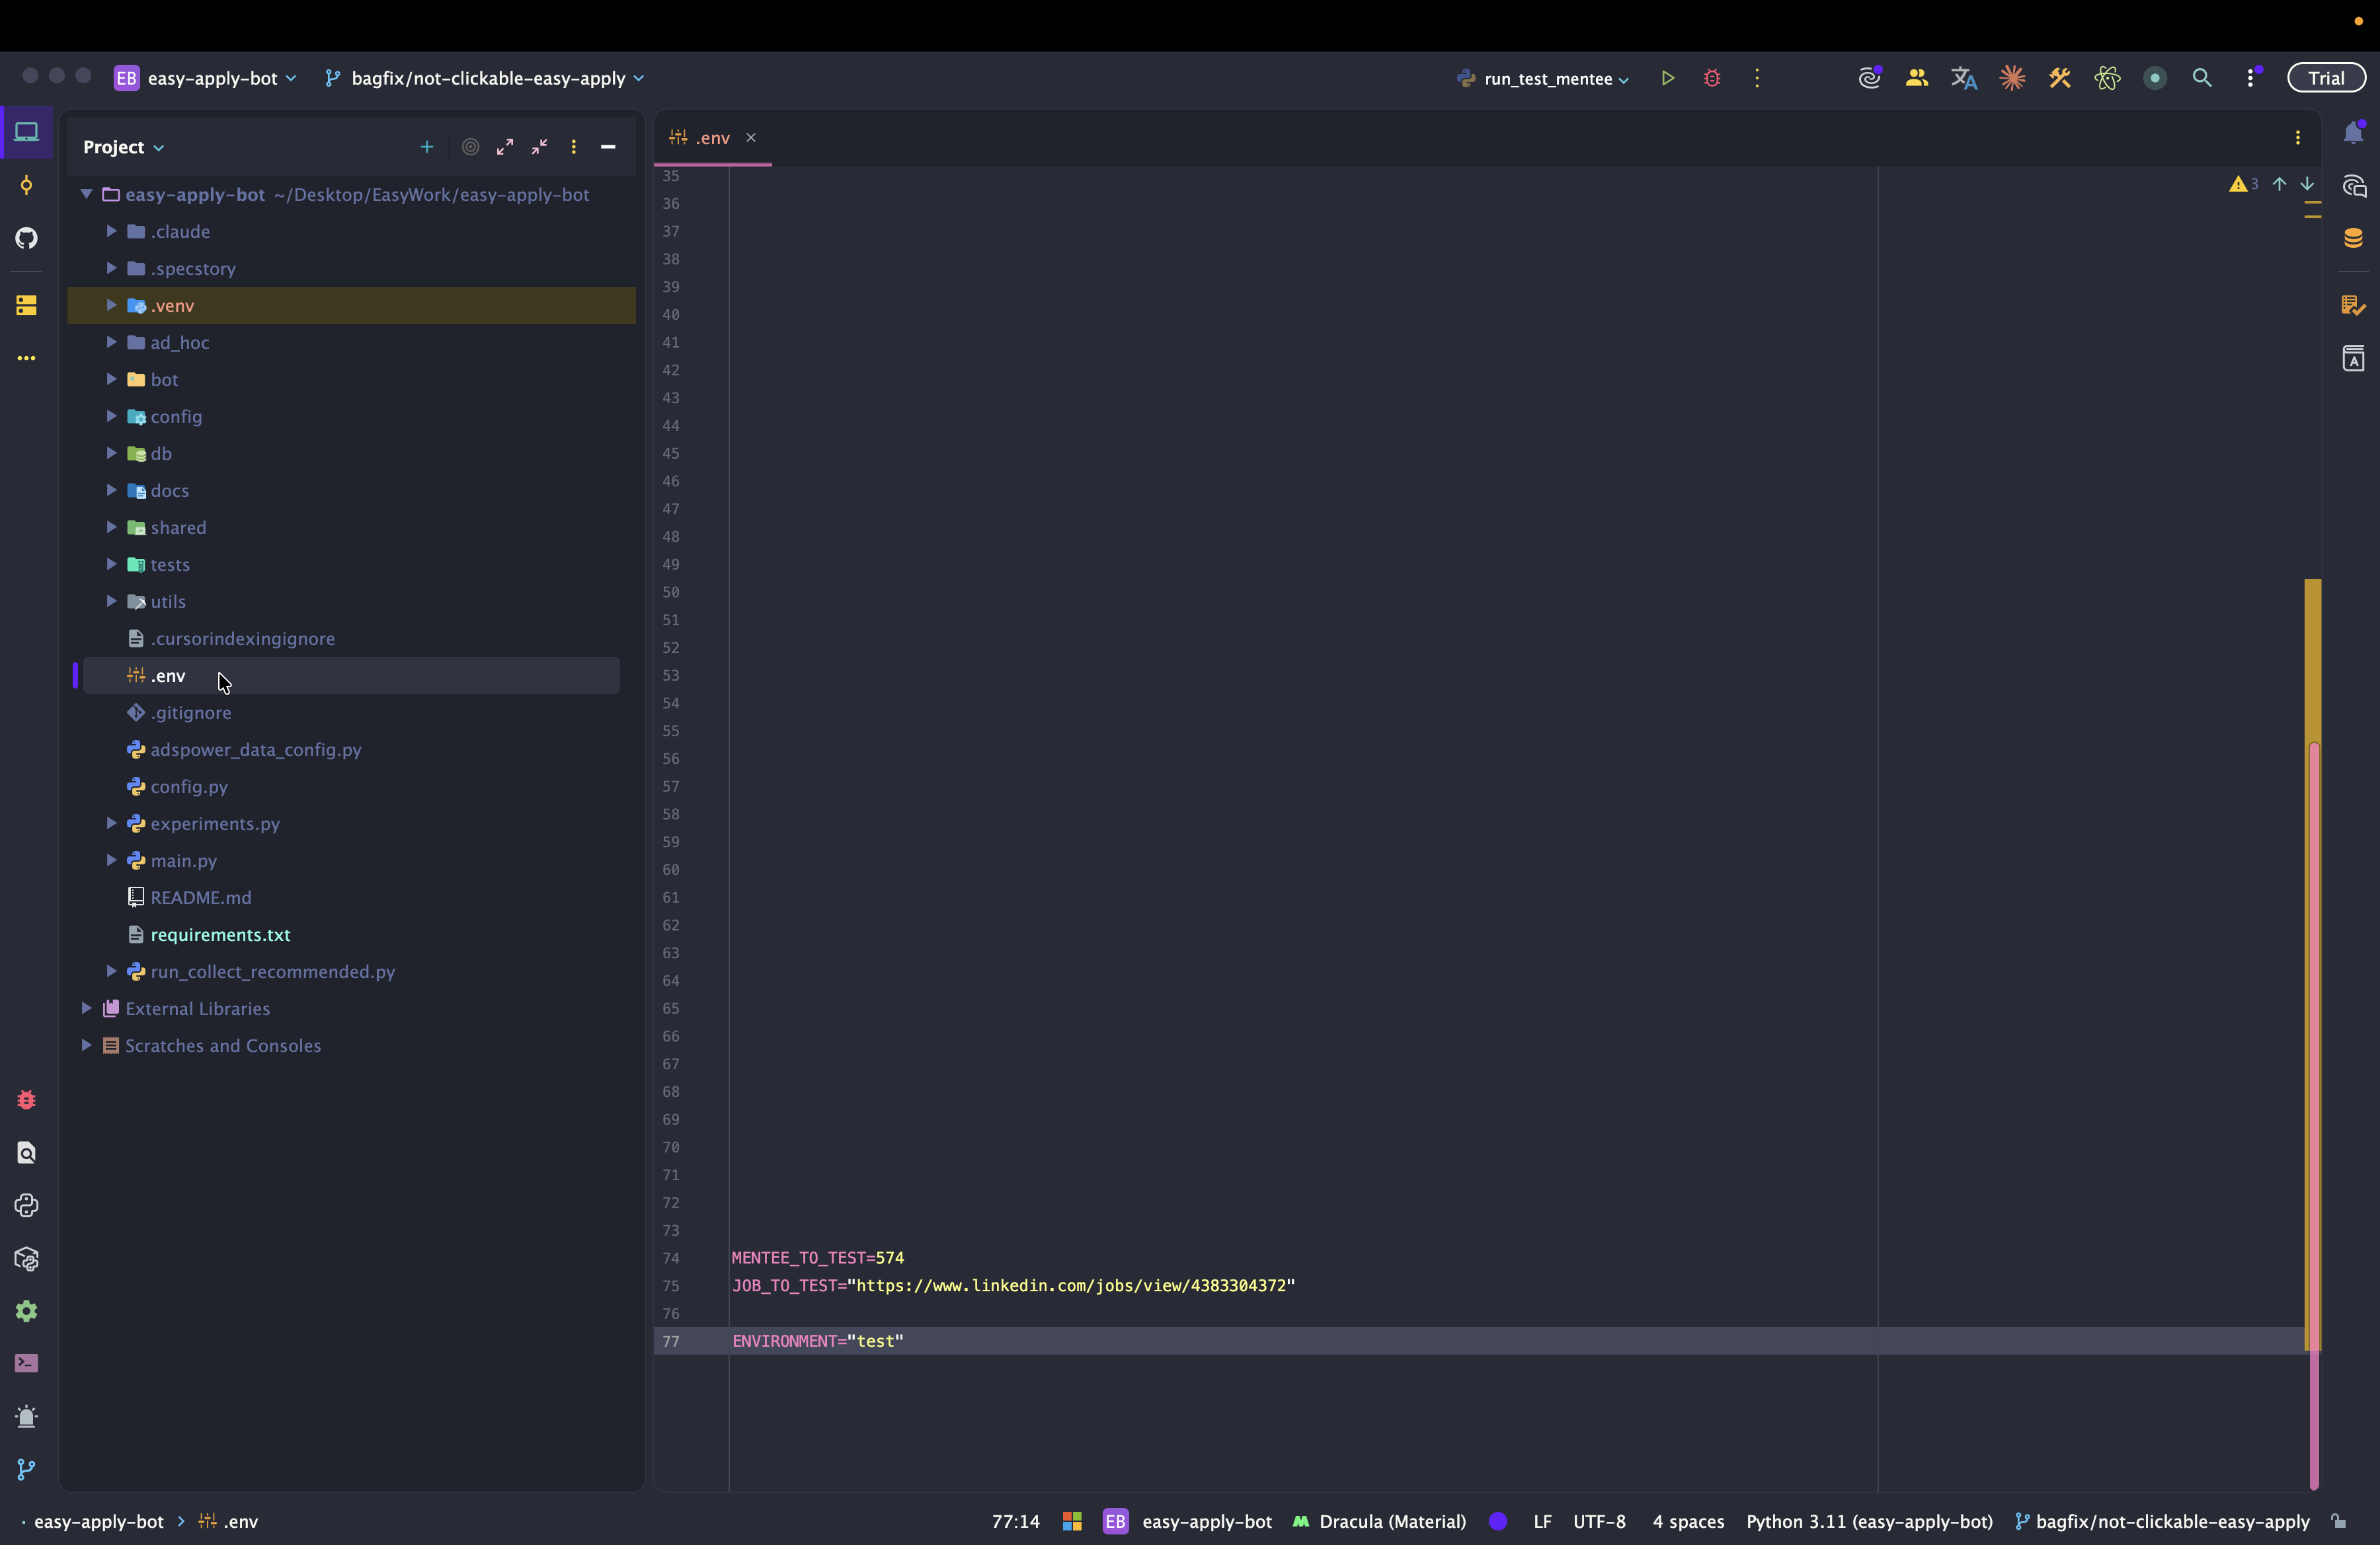The height and width of the screenshot is (1545, 2380).
Task: Open the Terminal tool window
Action: [x=27, y=1363]
